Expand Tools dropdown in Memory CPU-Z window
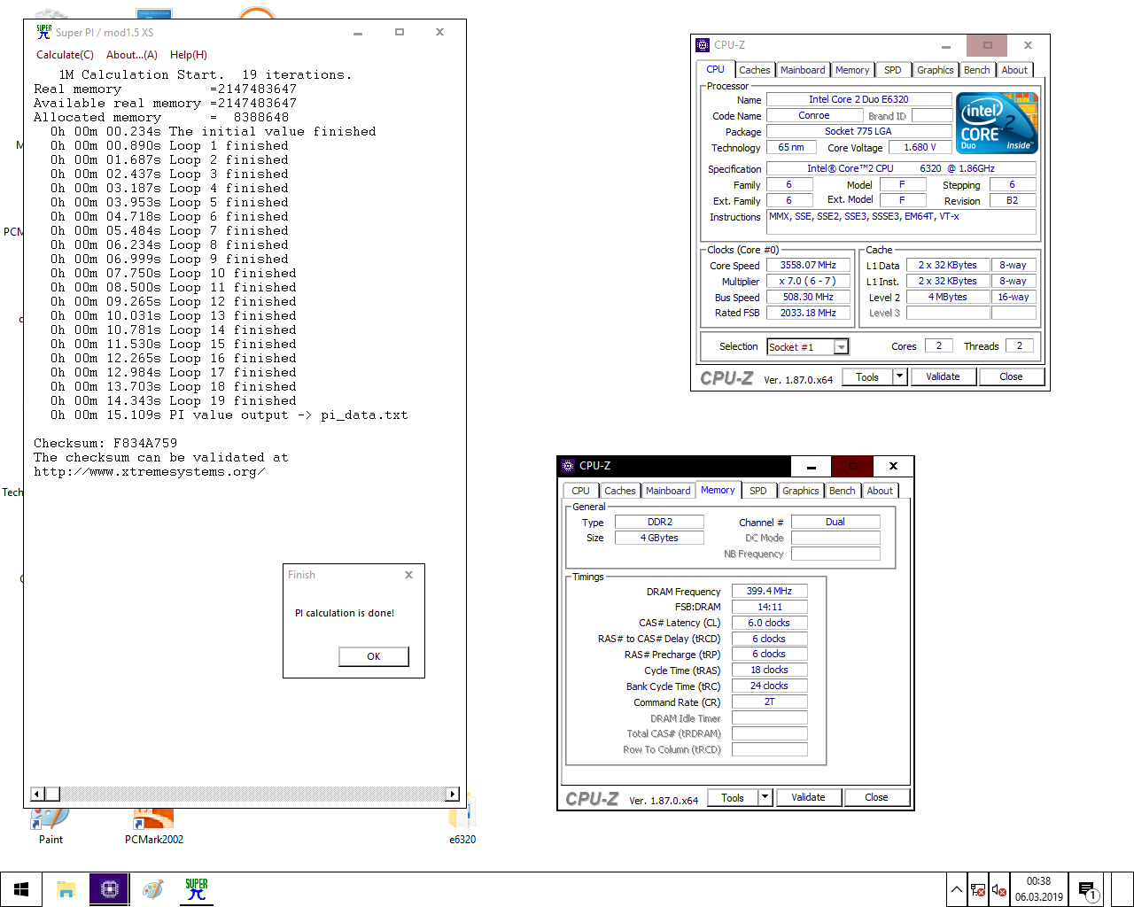This screenshot has height=907, width=1134. [x=765, y=797]
